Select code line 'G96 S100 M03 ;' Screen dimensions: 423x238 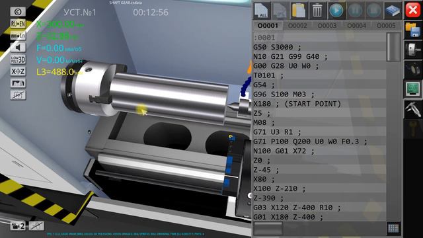click(x=320, y=95)
